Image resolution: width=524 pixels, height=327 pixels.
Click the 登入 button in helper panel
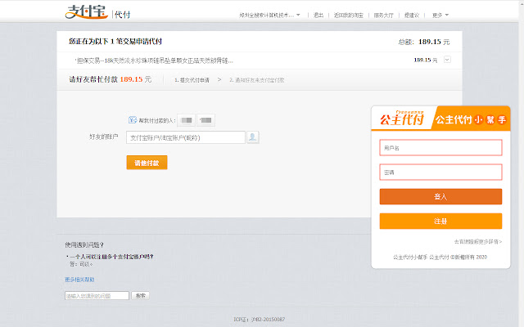click(440, 196)
